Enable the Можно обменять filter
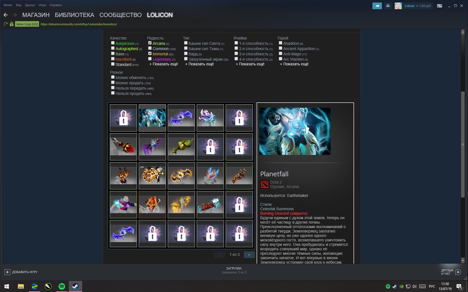Screen dimensions: 468x292 (x=113, y=77)
